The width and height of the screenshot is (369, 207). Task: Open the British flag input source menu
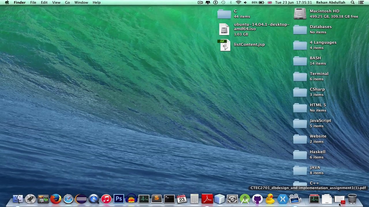click(x=270, y=3)
